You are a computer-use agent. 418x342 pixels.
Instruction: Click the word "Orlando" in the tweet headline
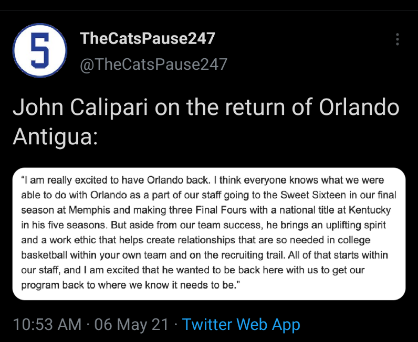[359, 107]
